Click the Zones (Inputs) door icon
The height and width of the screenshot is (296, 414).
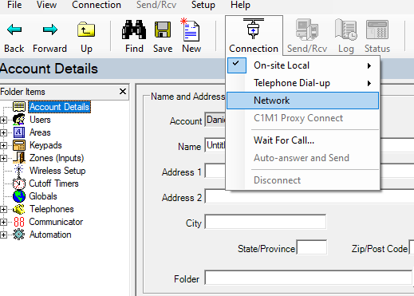point(19,158)
